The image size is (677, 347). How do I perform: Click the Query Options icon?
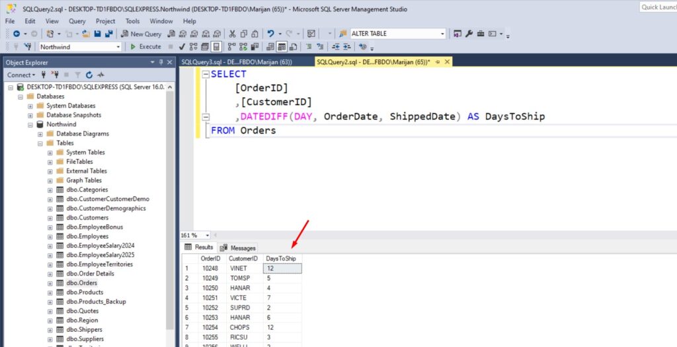[204, 47]
